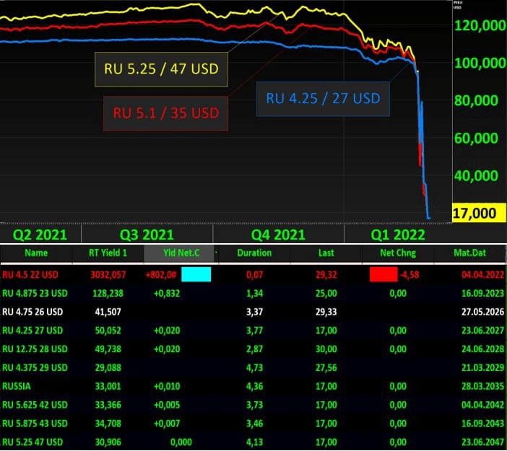Click the Q1 2022 axis label
The height and width of the screenshot is (451, 507).
tap(398, 235)
